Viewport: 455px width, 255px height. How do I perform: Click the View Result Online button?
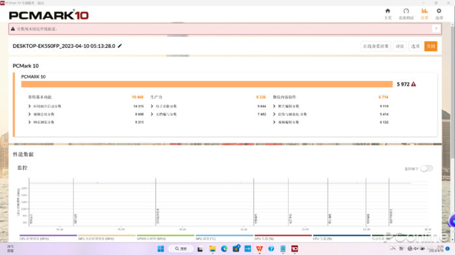tap(376, 46)
